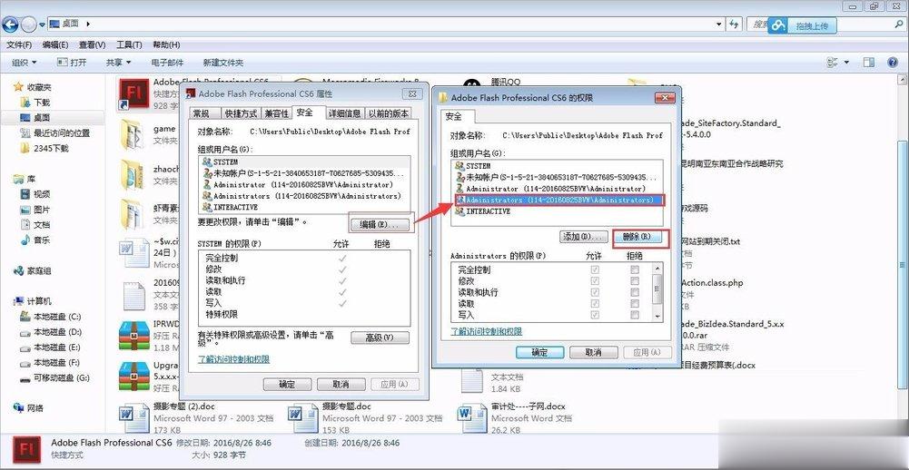This screenshot has height=470, width=909.
Task: Switch to 快捷方式 tab in properties dialog
Action: [242, 113]
